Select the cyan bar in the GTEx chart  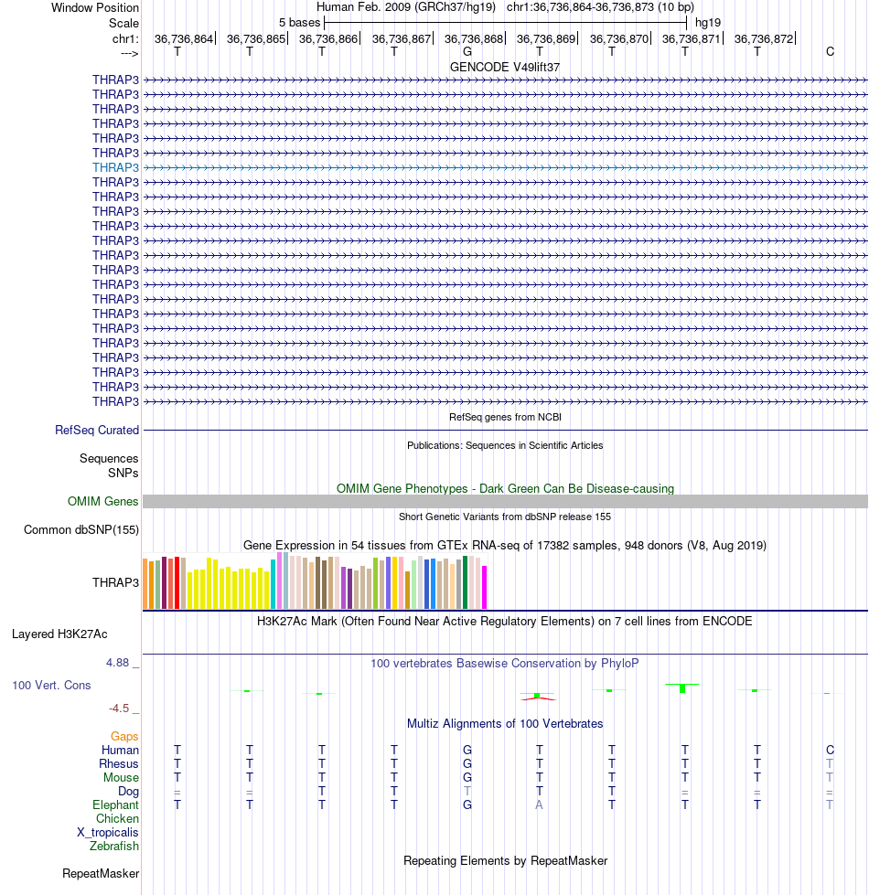coord(273,584)
